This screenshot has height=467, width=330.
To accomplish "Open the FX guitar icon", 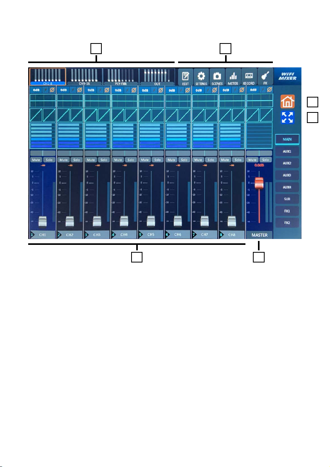I will pos(265,77).
